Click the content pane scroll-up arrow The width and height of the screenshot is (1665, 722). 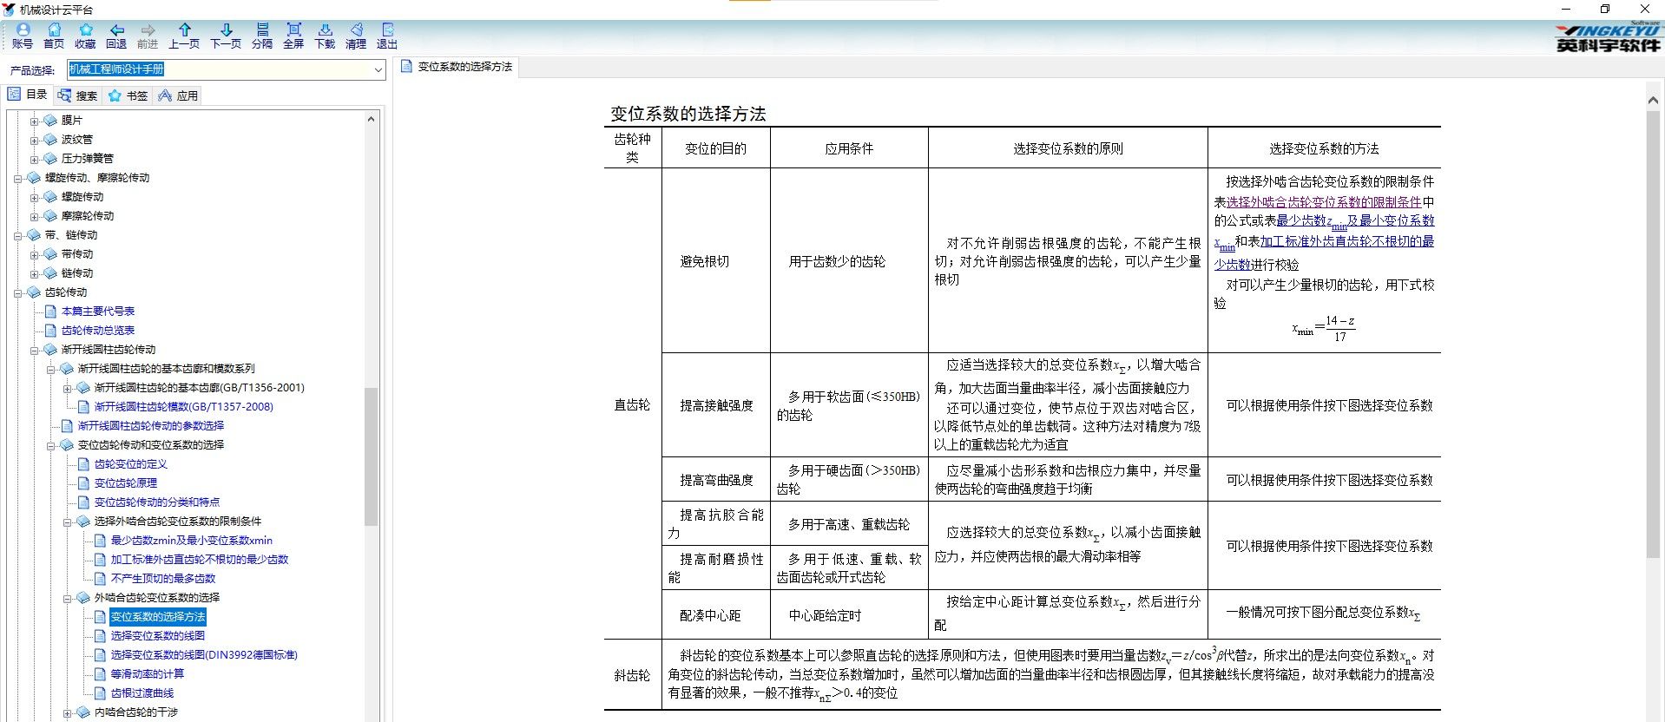tap(1653, 100)
